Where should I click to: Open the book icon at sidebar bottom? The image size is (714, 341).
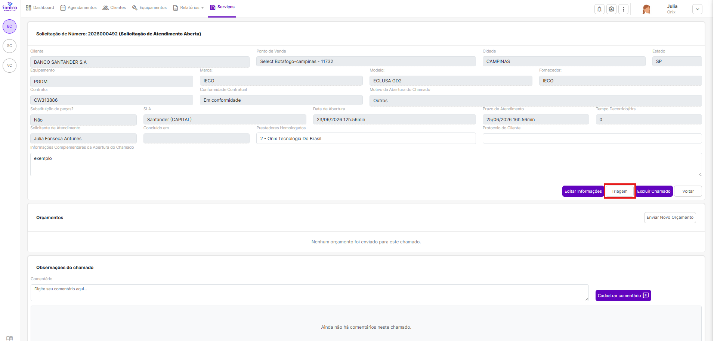10,338
